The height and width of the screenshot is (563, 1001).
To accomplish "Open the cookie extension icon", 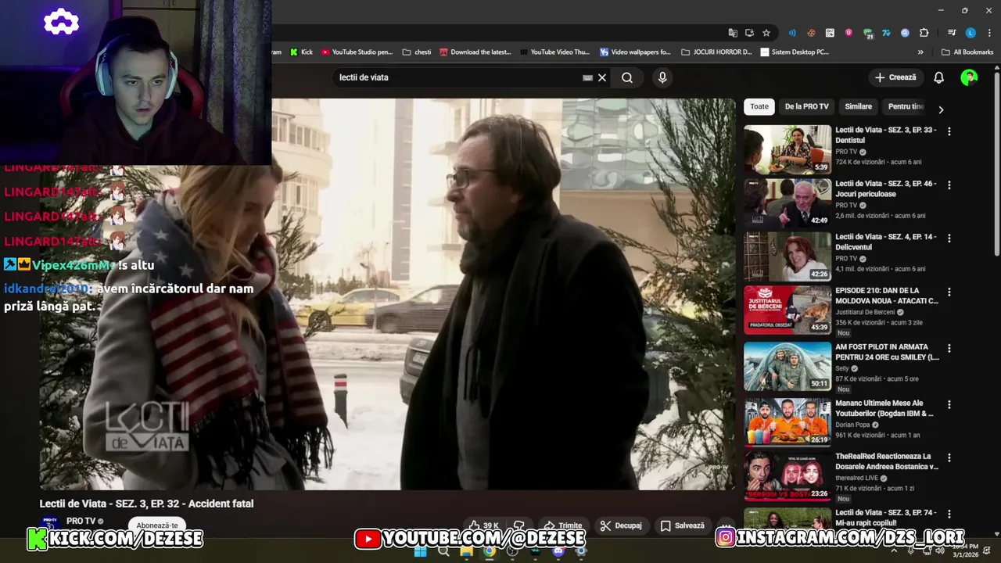I will click(x=811, y=33).
